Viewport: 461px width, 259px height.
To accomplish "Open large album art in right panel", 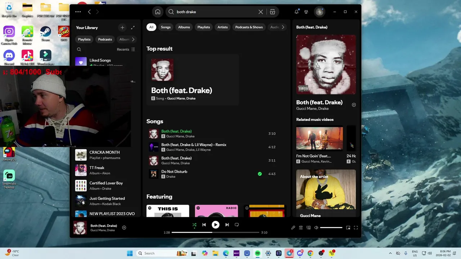I will point(326,64).
